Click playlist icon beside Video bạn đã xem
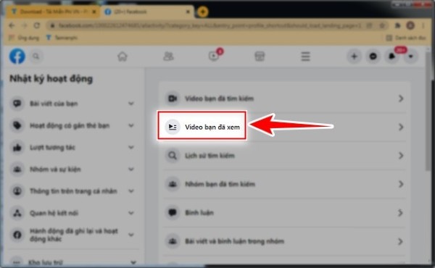Image resolution: width=435 pixels, height=268 pixels. (x=173, y=127)
